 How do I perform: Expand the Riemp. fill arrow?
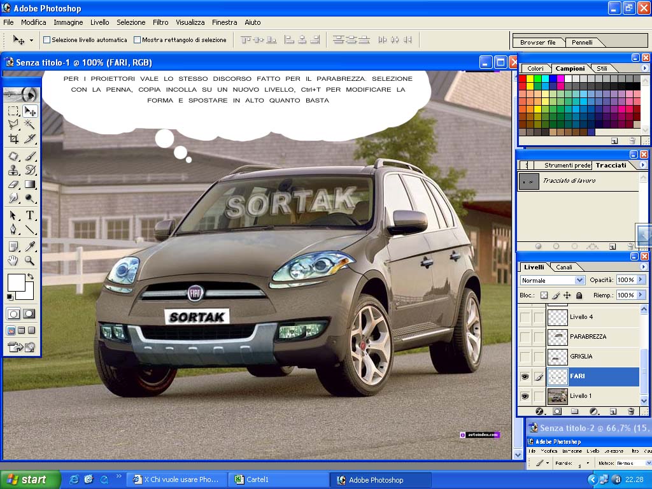(641, 295)
